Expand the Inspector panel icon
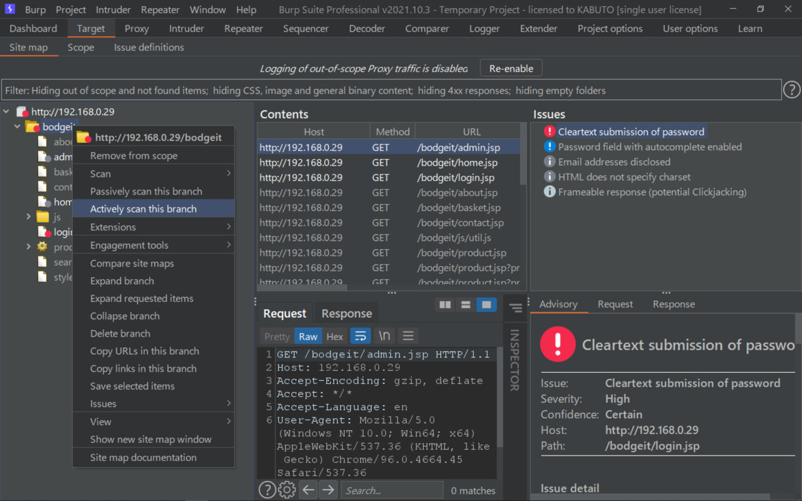This screenshot has width=802, height=501. [515, 308]
